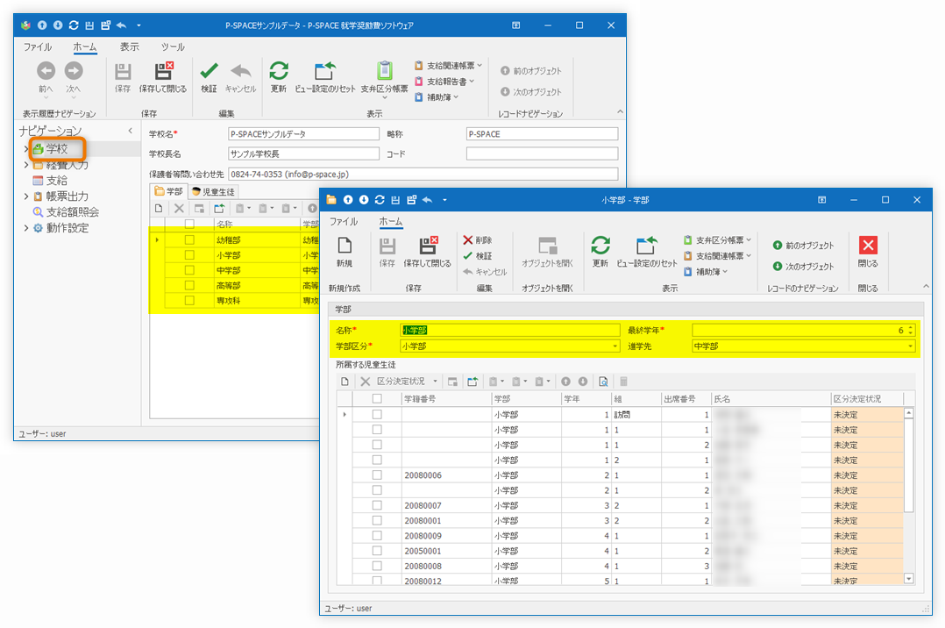945x628 pixels.
Task: Click 削除 red X in 小学部 window
Action: 477,240
